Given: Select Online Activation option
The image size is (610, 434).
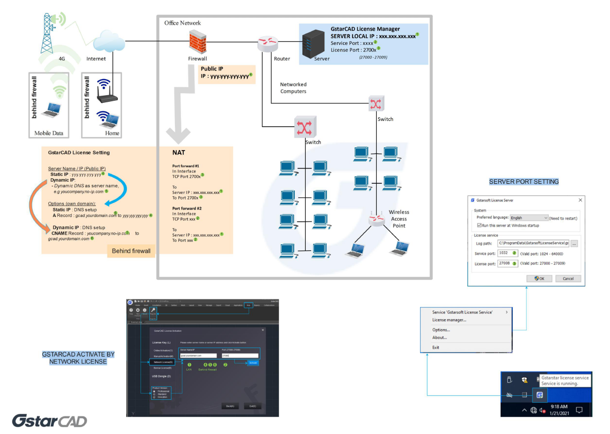Looking at the screenshot, I should [x=163, y=350].
